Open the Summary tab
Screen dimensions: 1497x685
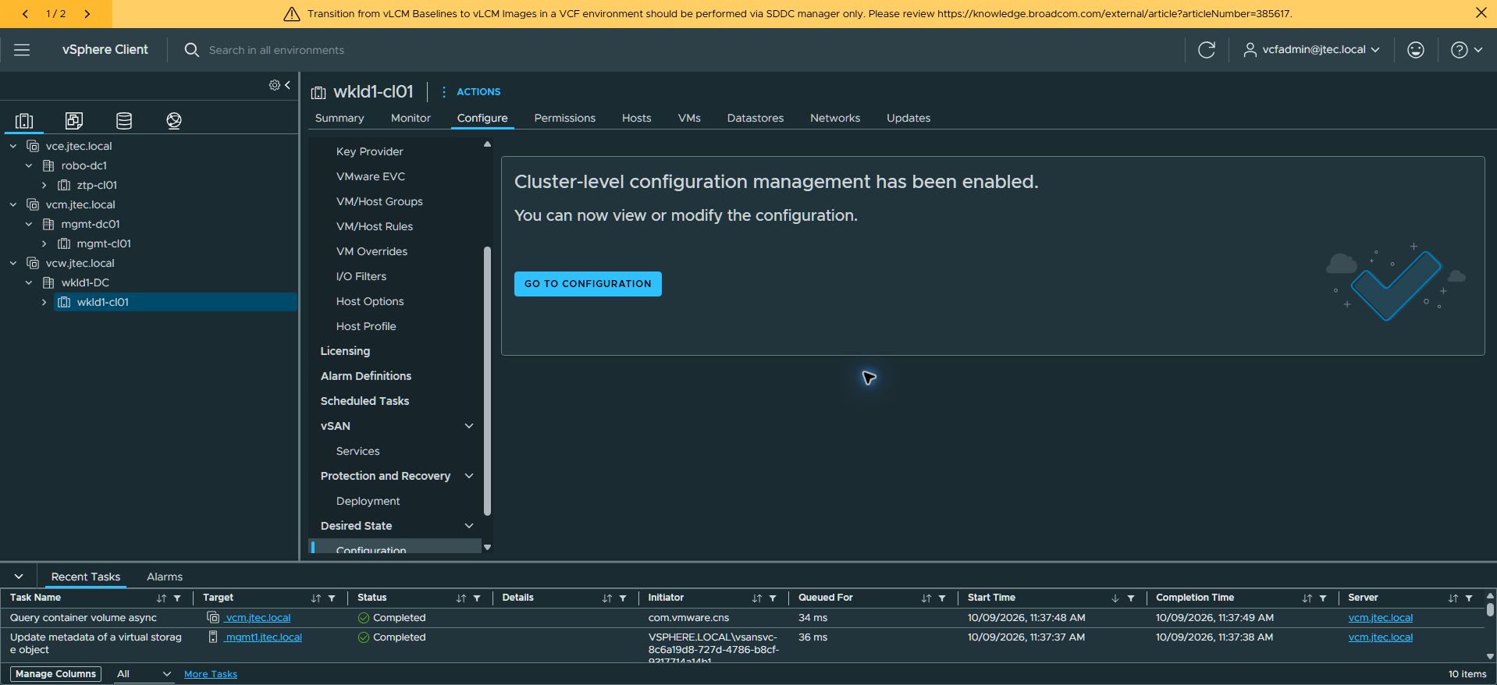tap(340, 118)
